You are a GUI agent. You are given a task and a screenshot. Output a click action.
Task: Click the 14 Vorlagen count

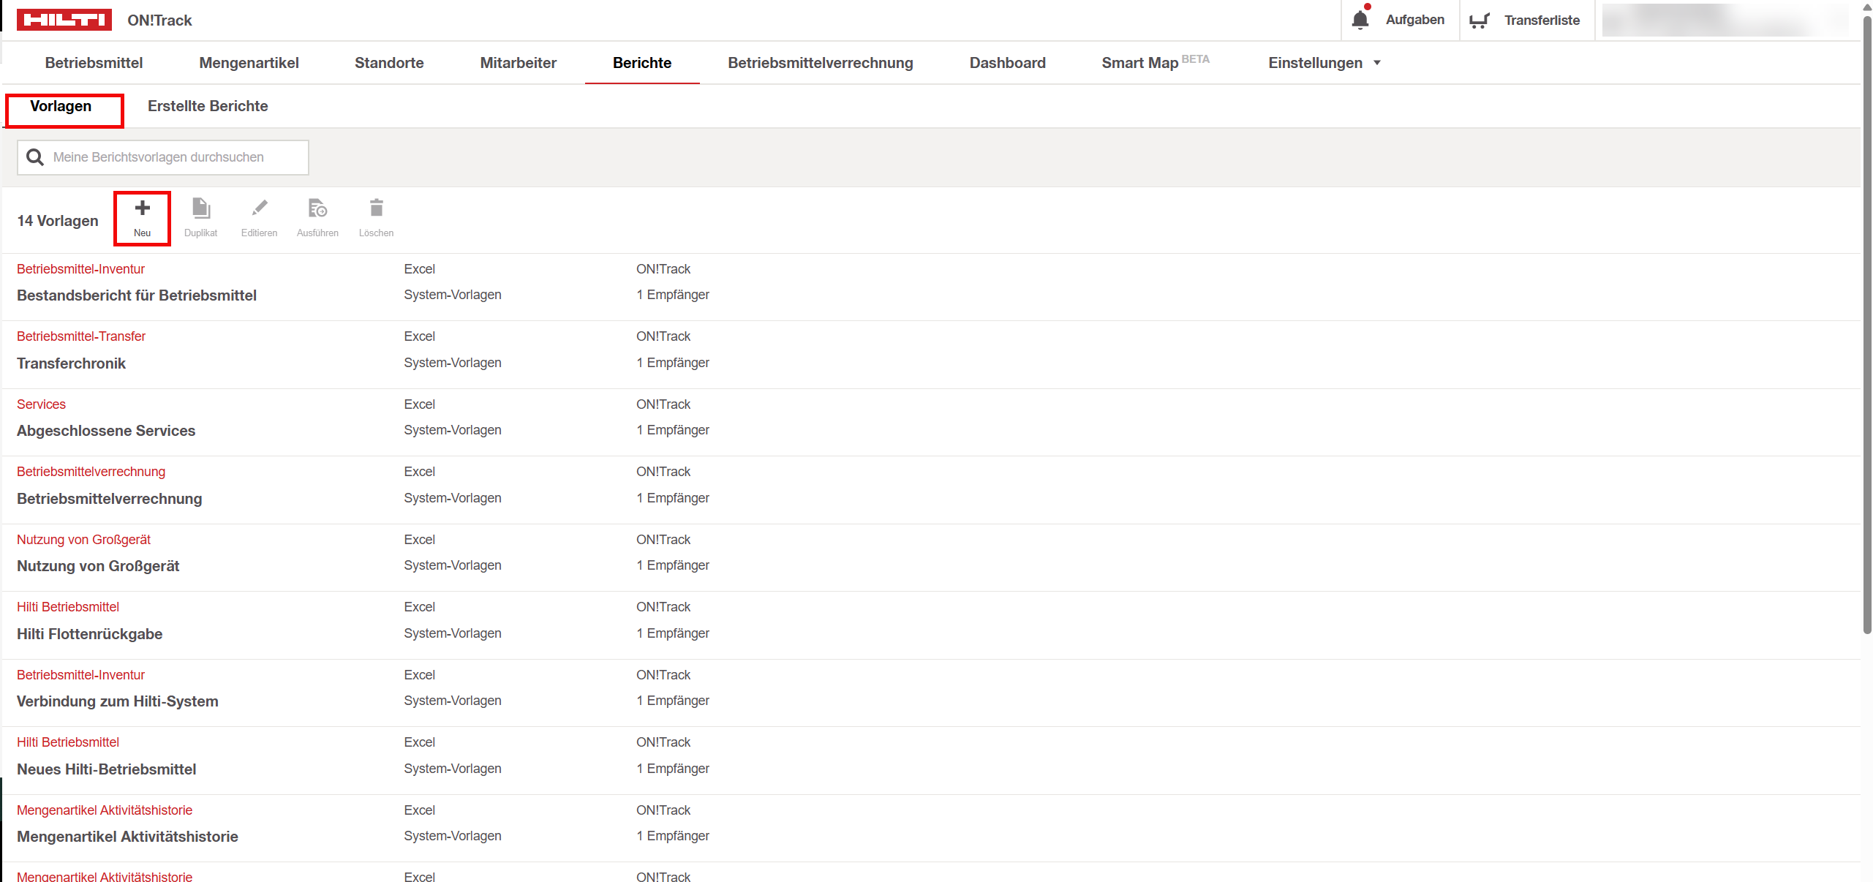58,221
